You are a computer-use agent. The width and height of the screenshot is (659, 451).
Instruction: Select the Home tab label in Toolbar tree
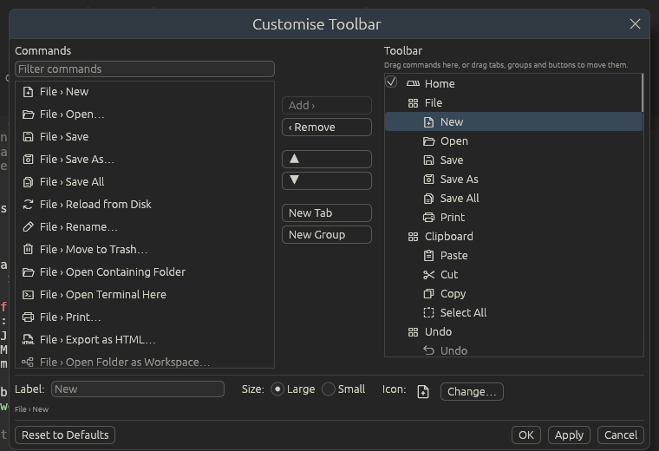tap(440, 83)
